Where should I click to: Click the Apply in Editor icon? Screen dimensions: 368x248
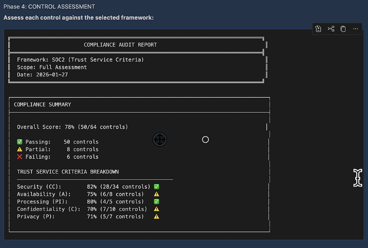pos(319,29)
